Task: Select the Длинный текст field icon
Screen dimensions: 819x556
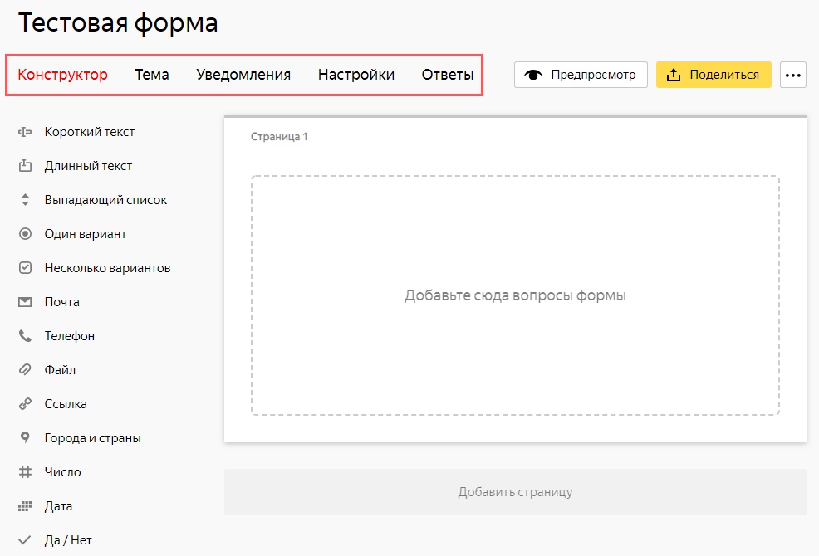Action: point(25,166)
